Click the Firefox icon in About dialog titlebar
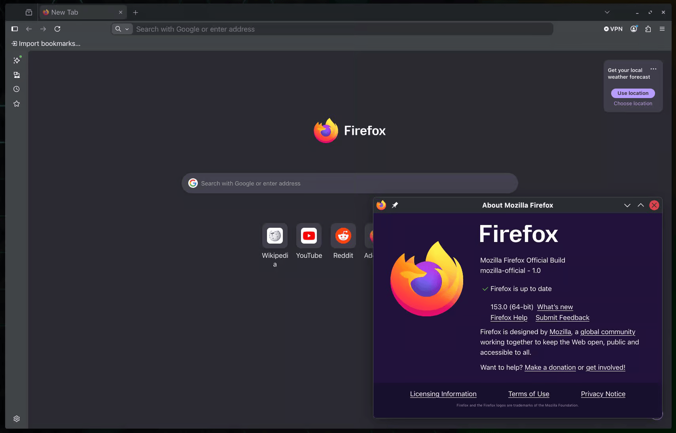This screenshot has height=433, width=676. coord(381,205)
